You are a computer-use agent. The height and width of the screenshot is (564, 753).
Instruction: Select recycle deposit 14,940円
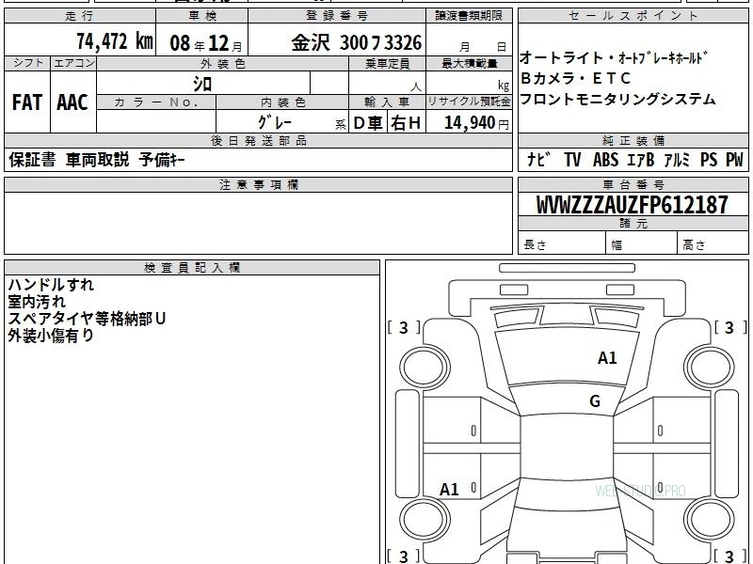pyautogui.click(x=476, y=123)
